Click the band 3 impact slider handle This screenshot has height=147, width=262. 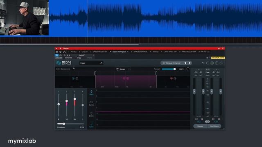click(75, 99)
